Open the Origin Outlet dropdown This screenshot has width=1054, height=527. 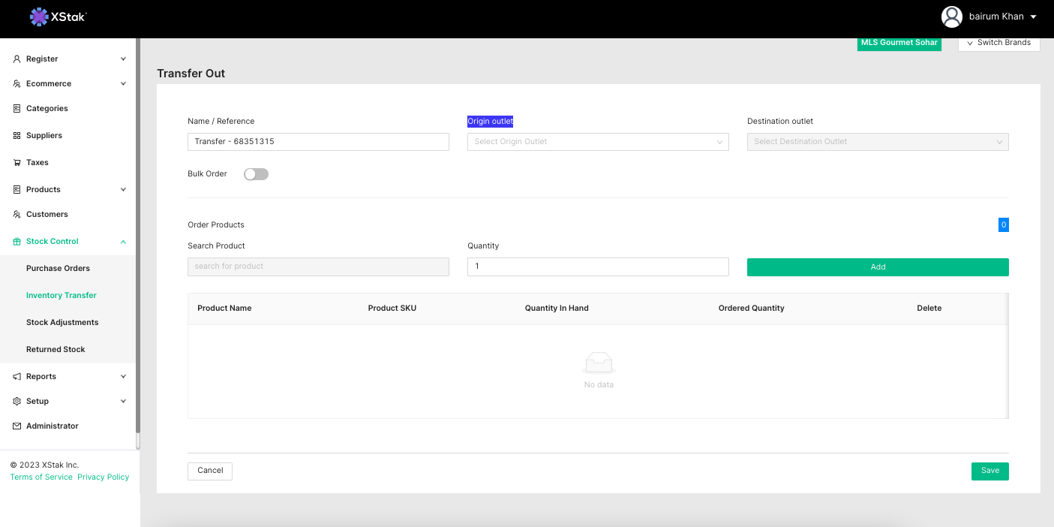point(597,142)
